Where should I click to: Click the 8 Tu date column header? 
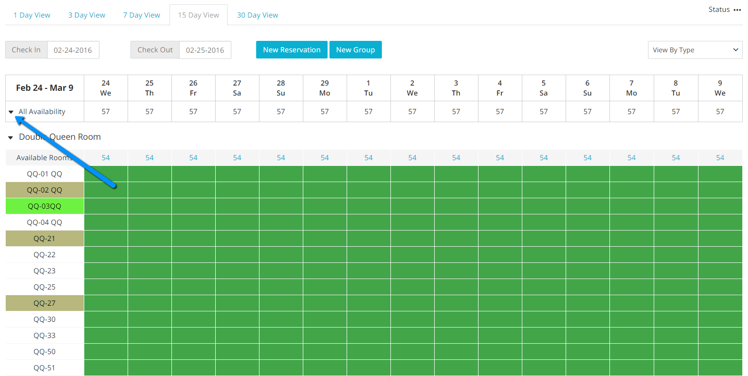pyautogui.click(x=676, y=88)
